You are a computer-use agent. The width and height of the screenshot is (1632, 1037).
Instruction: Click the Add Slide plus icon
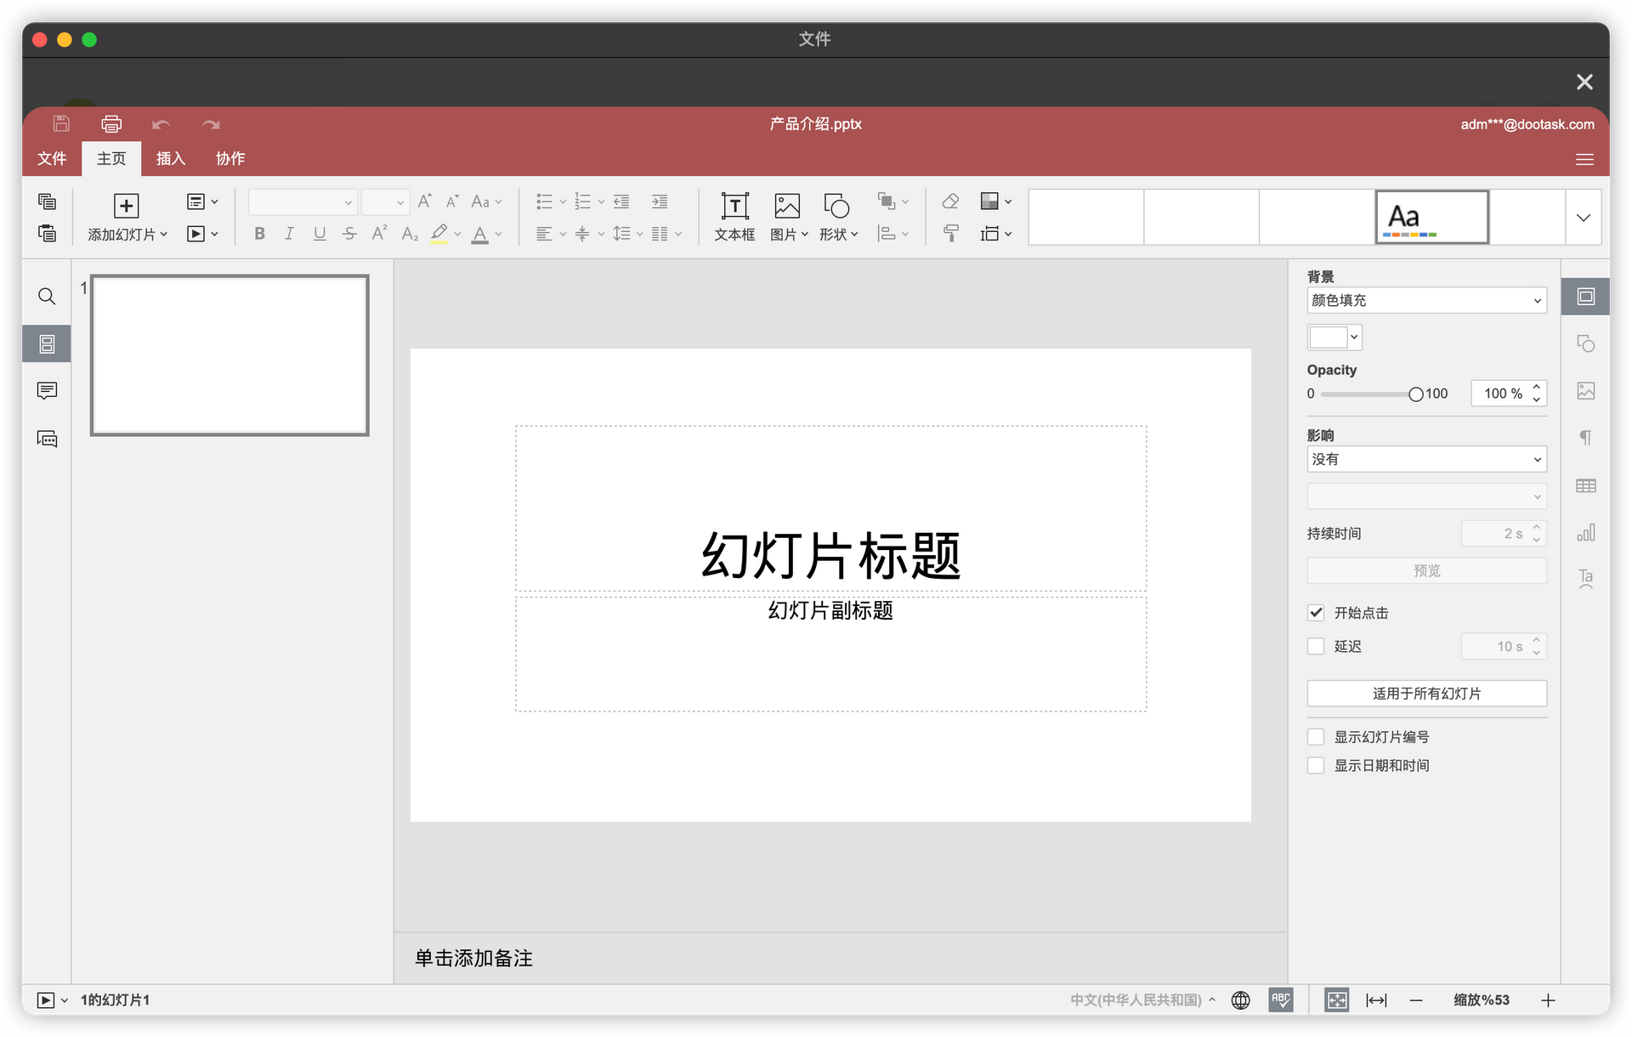[x=126, y=206]
